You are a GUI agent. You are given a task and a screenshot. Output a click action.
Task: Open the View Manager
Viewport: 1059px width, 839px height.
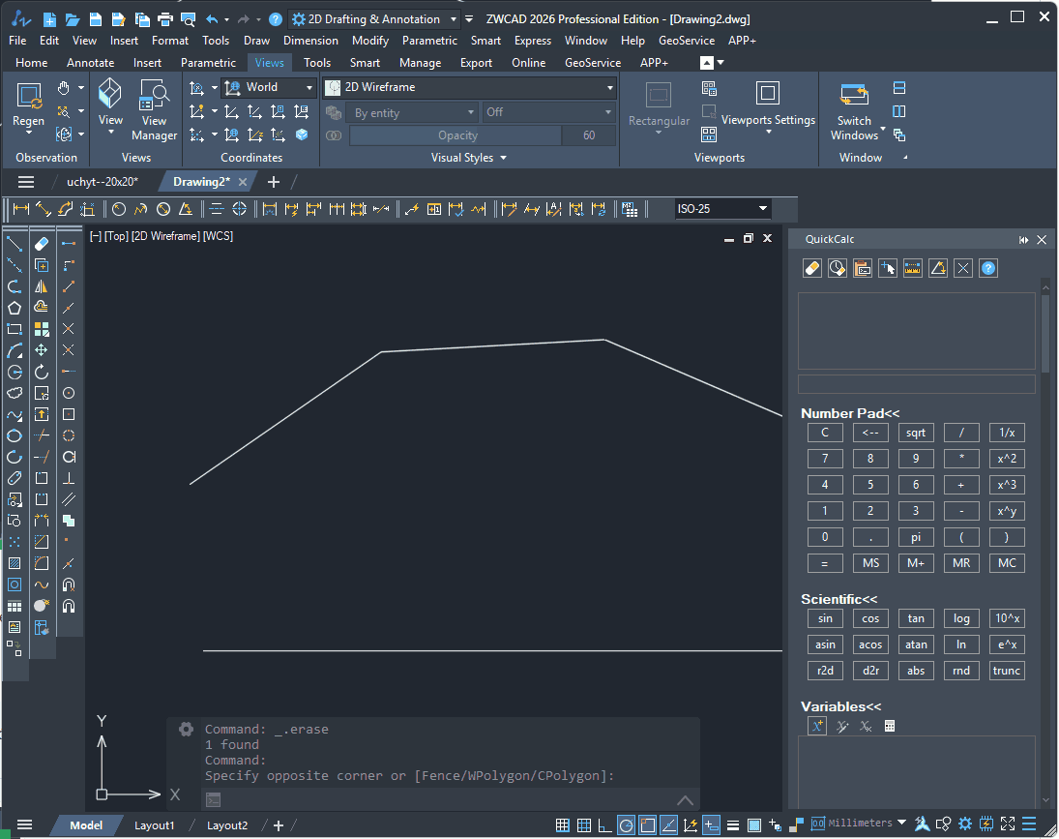pos(154,109)
